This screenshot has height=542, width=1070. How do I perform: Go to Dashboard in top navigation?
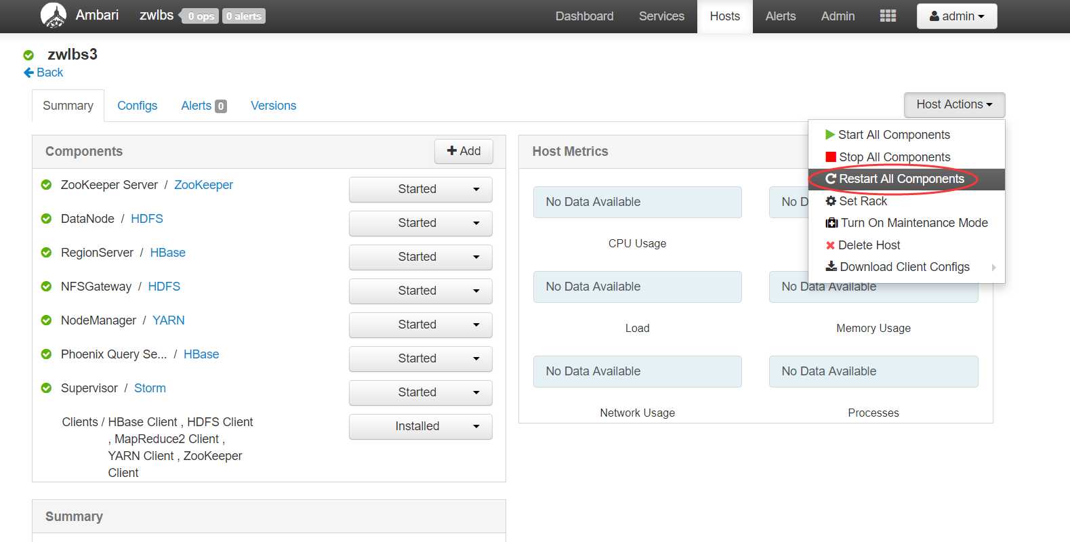(x=584, y=16)
